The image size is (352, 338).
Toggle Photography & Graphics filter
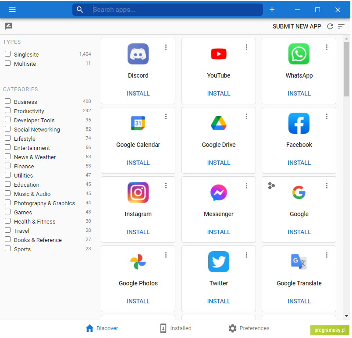7,203
